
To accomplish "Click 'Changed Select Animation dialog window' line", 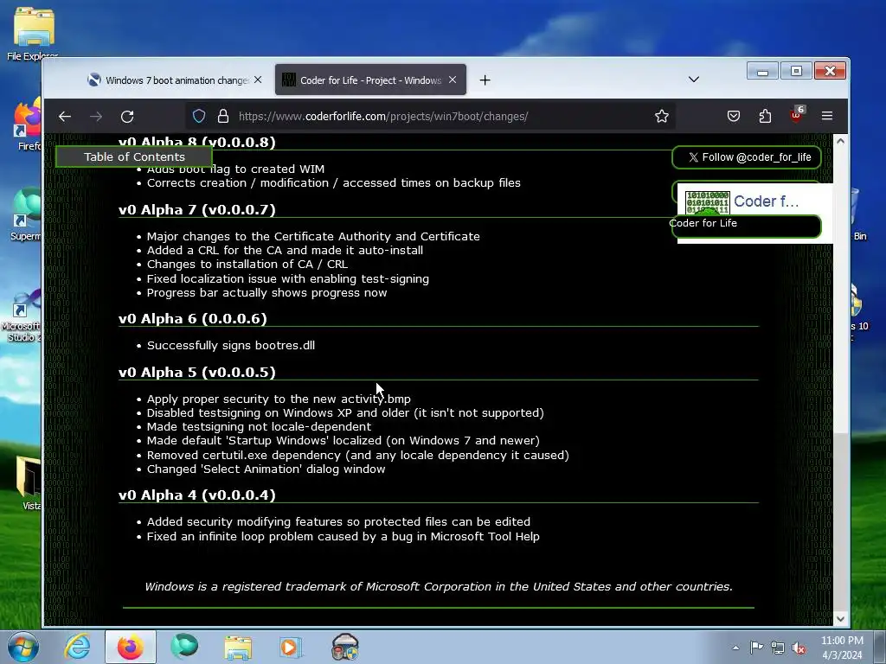I will (266, 469).
